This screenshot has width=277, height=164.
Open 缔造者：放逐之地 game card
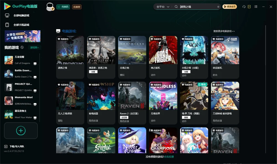pos(101,57)
